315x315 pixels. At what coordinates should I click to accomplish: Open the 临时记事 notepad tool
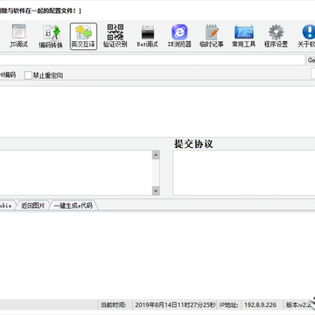point(212,37)
